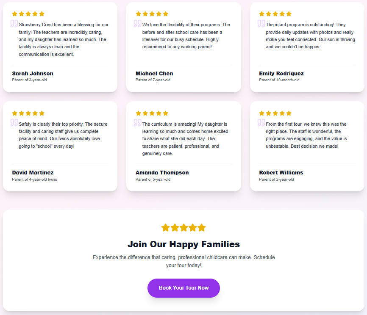Click star rating in David Martinez's review
The height and width of the screenshot is (315, 367).
pos(28,113)
